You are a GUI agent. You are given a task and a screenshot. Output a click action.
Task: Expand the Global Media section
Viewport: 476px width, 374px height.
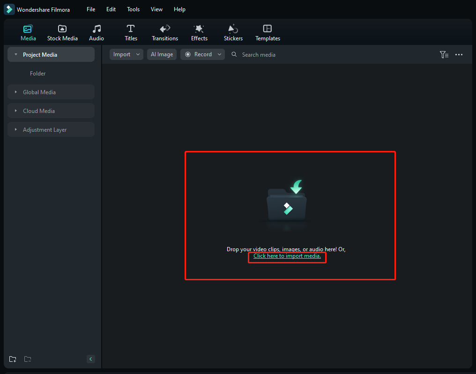39,92
